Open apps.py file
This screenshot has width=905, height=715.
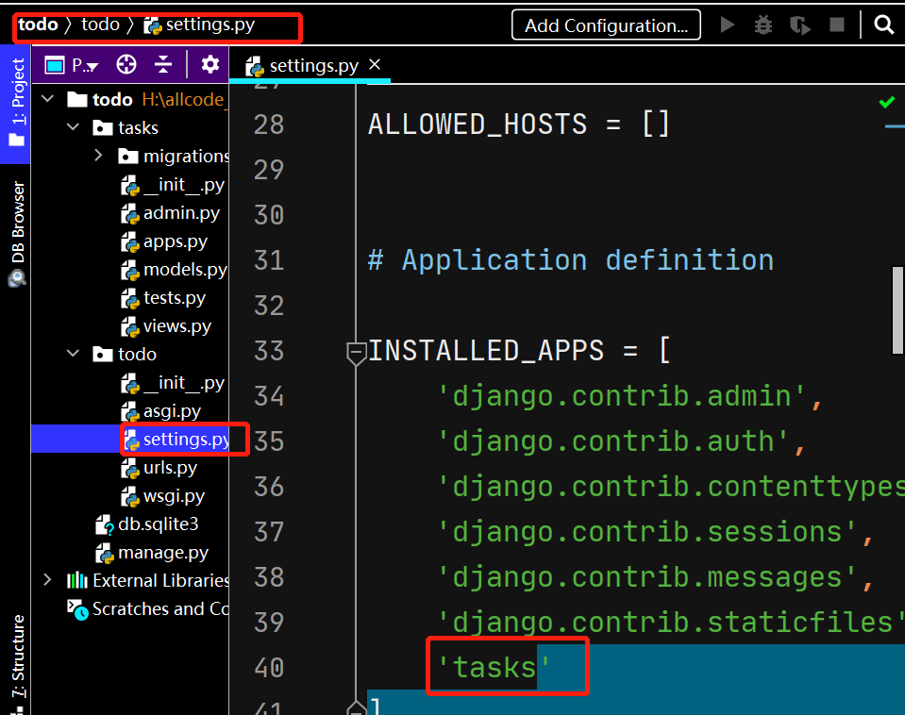click(164, 241)
